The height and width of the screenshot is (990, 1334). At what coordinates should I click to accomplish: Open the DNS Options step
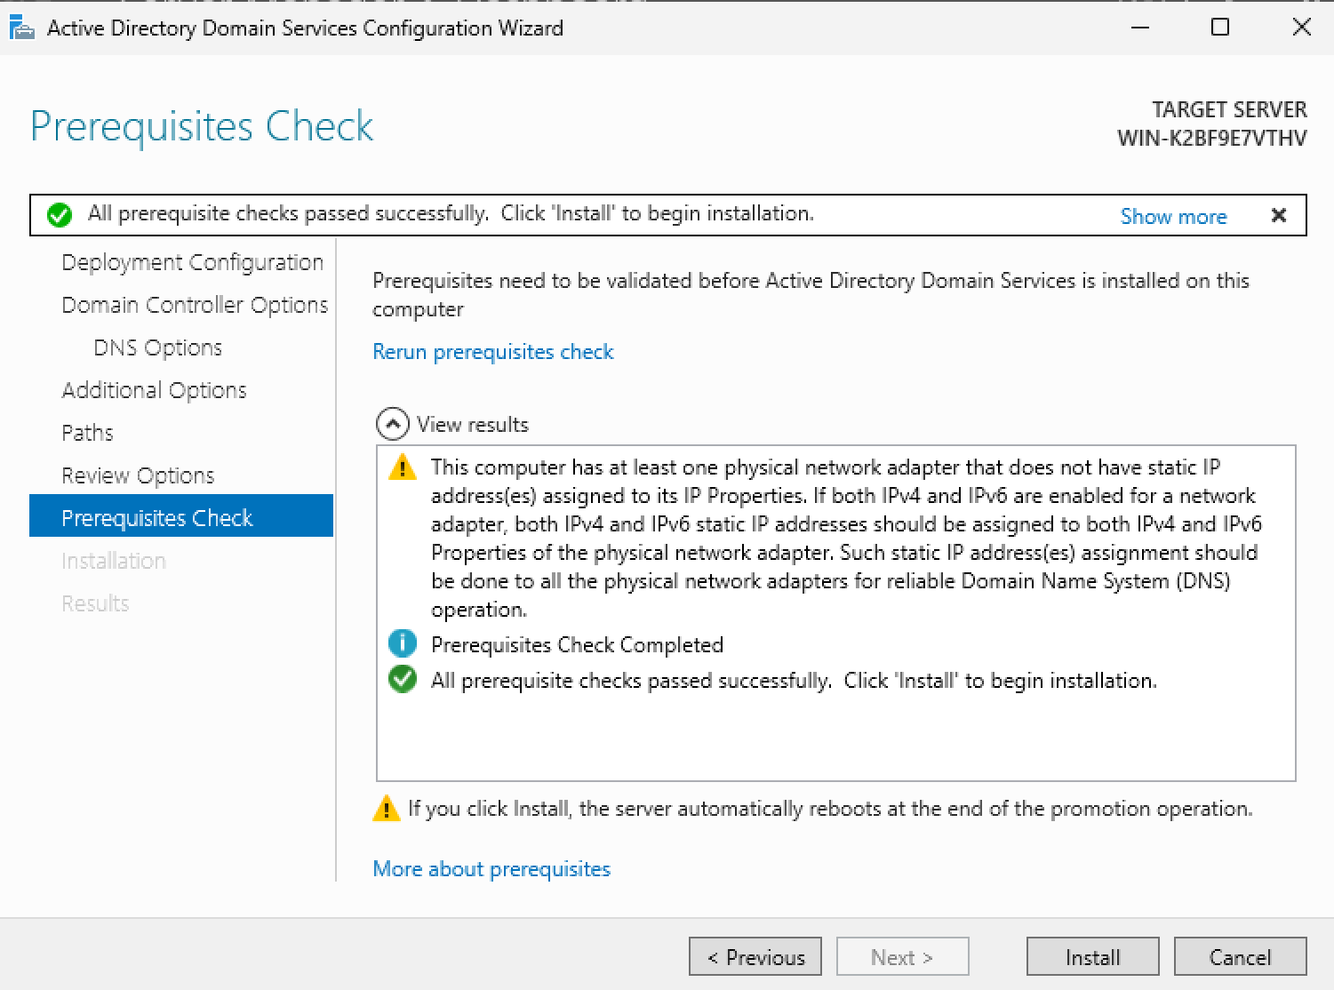158,347
